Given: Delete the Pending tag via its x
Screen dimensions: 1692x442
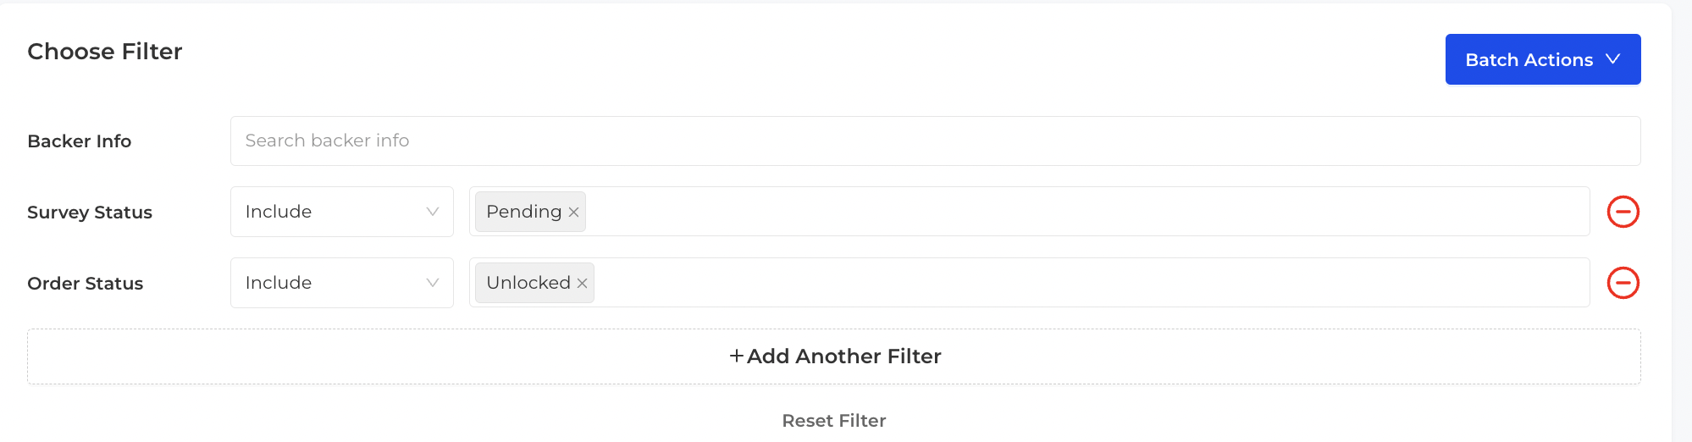Looking at the screenshot, I should click(573, 213).
